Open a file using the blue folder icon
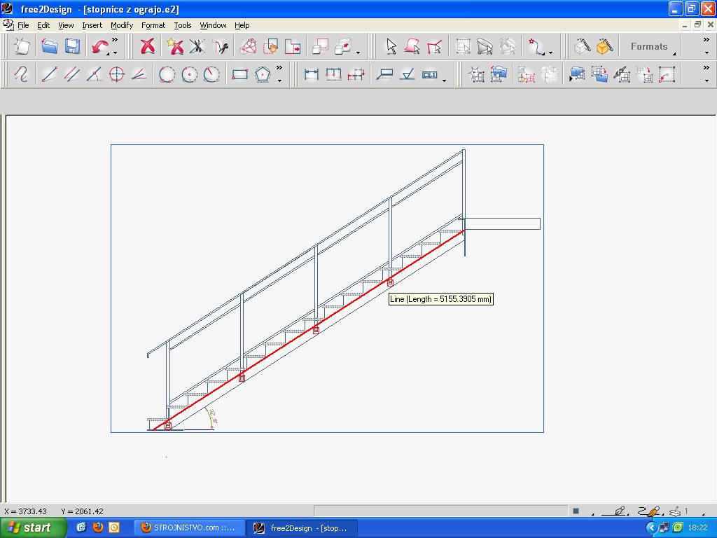 pyautogui.click(x=49, y=46)
